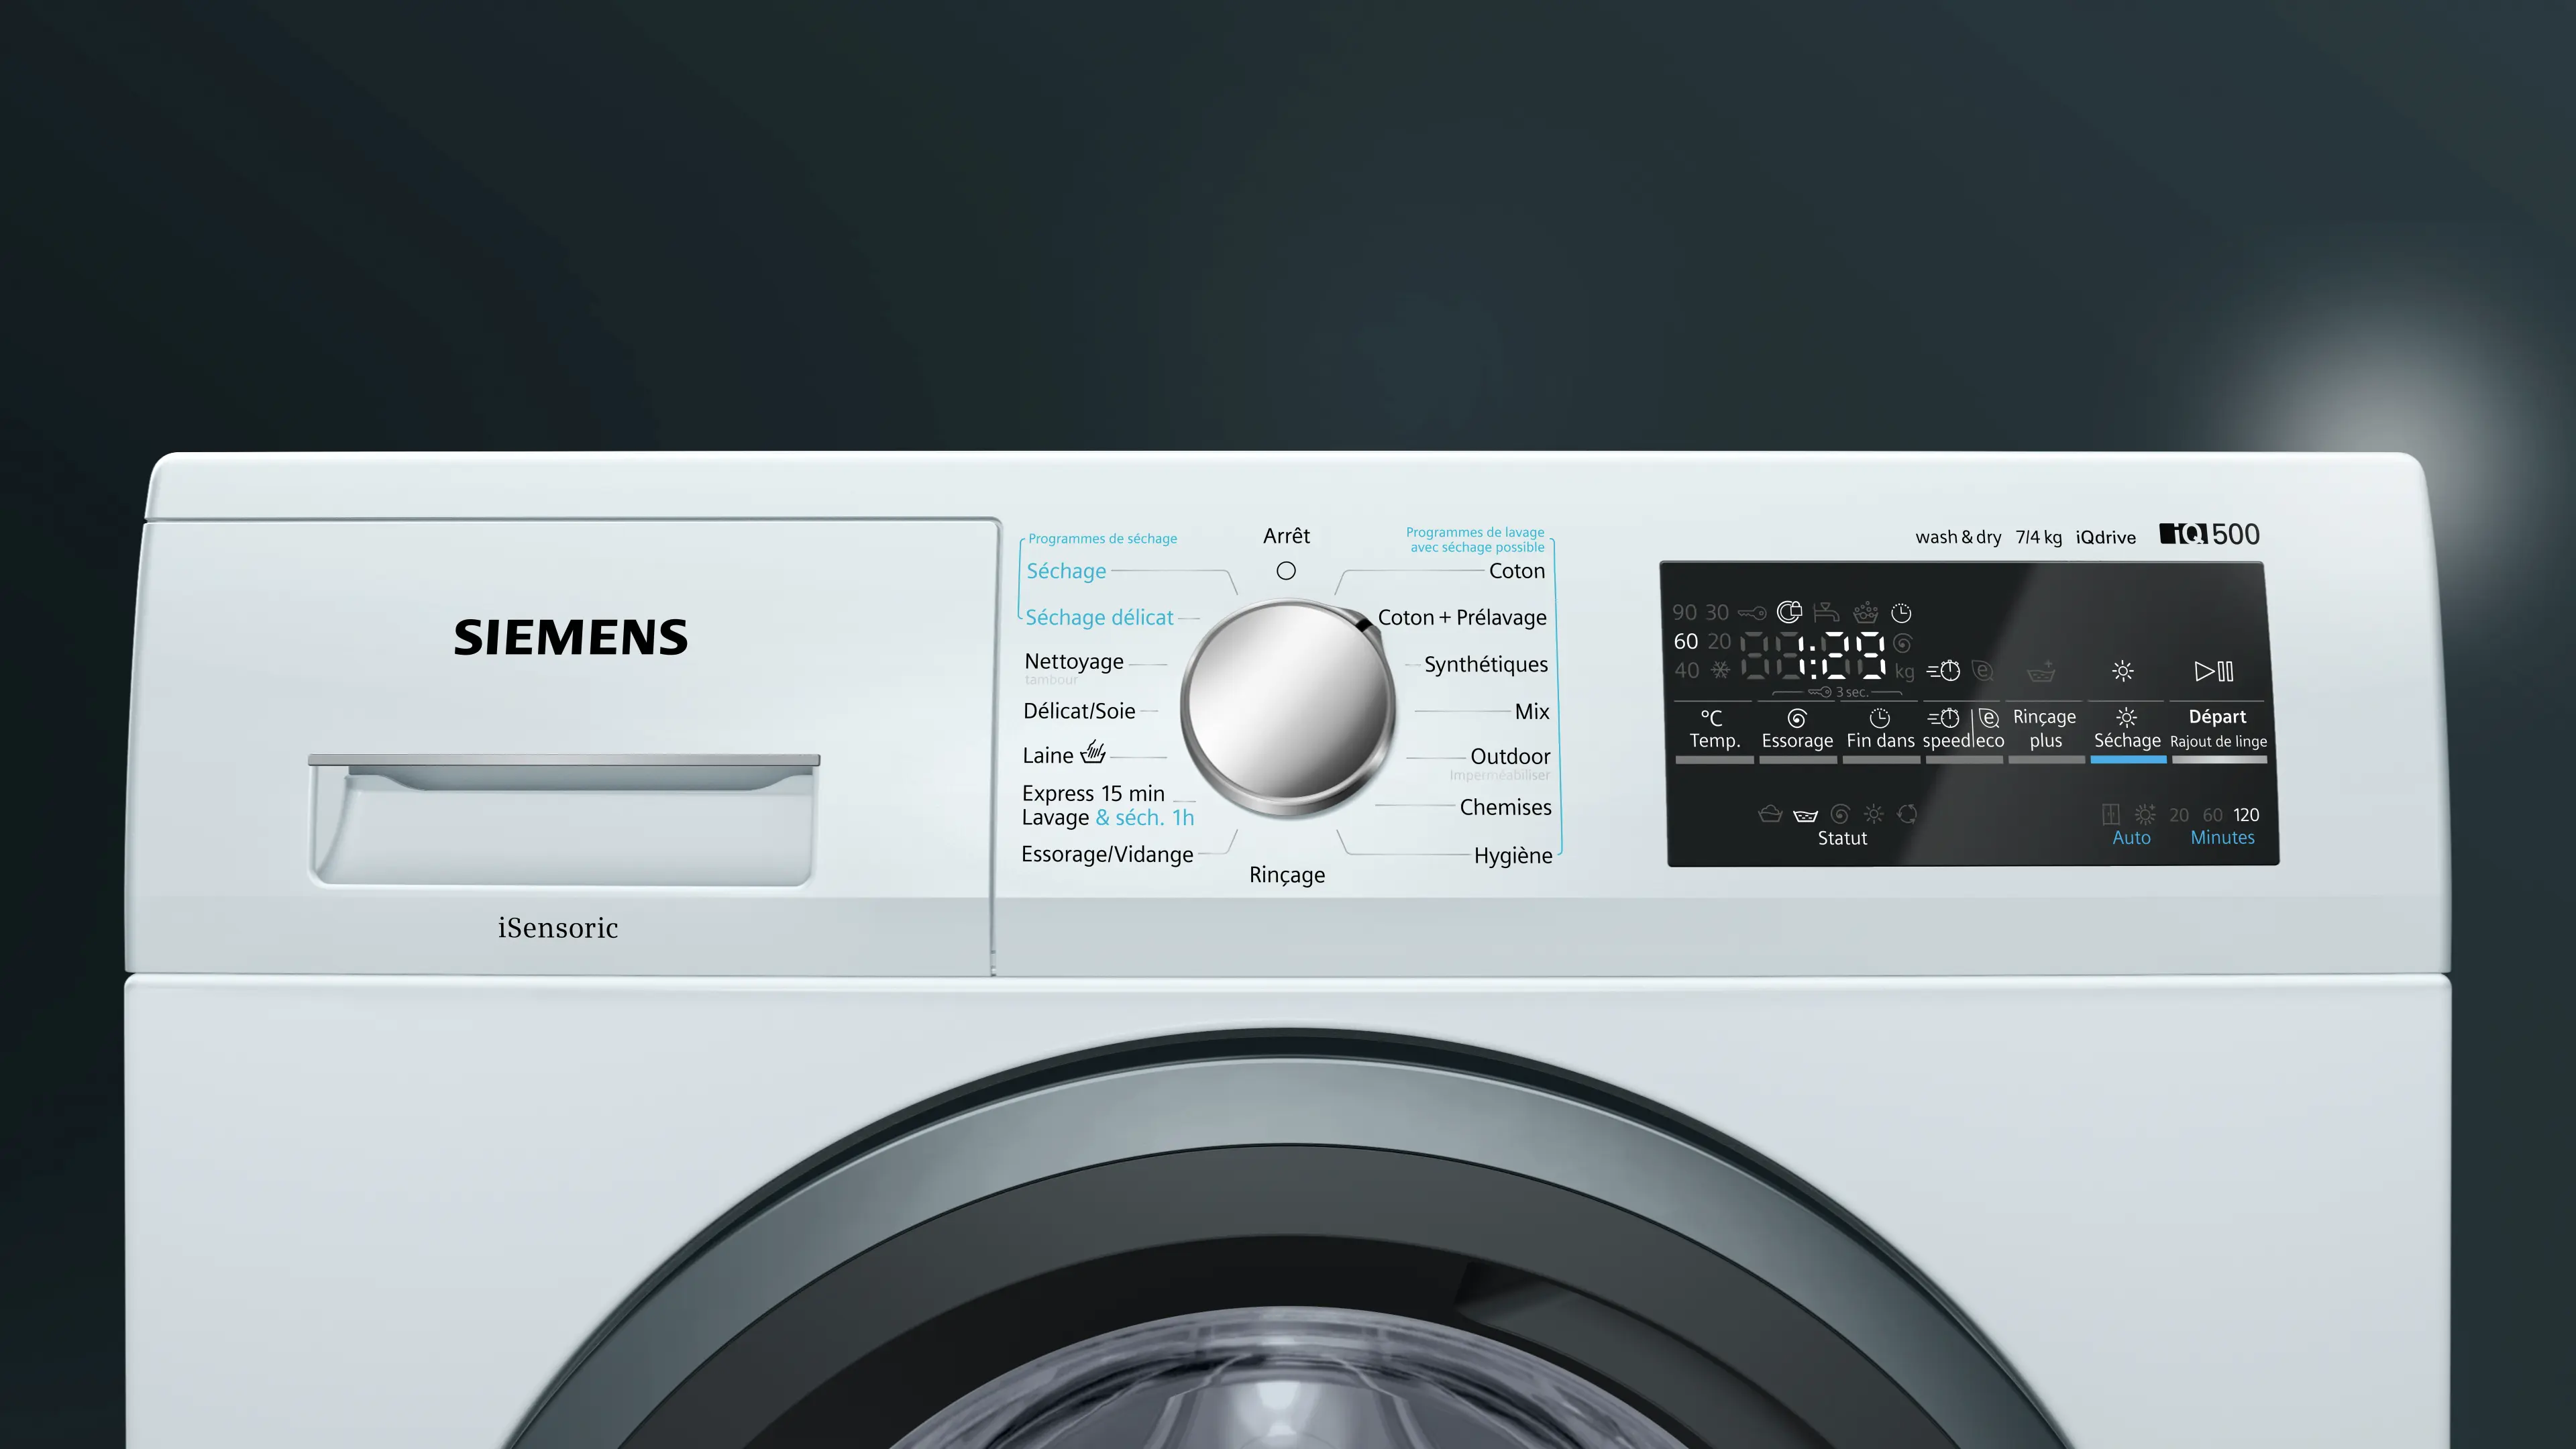Screen dimensions: 2576x1449
Task: Tap the eco leaf icon
Action: click(x=1988, y=718)
